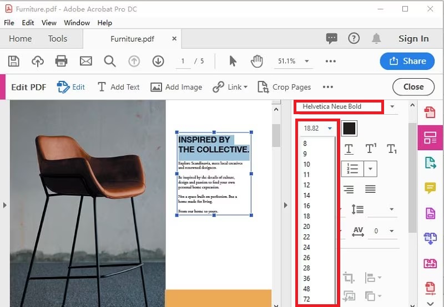Viewport: 444px width, 307px height.
Task: Open the line spacing value dropdown
Action: coord(392,209)
